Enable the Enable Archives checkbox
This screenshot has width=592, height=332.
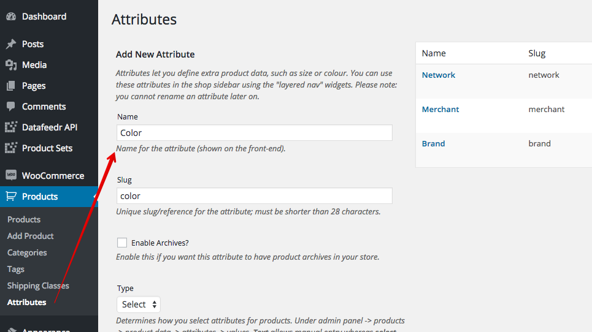point(122,243)
